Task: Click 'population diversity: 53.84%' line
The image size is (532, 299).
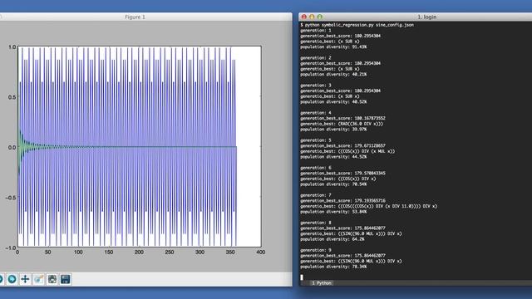Action: [x=333, y=212]
